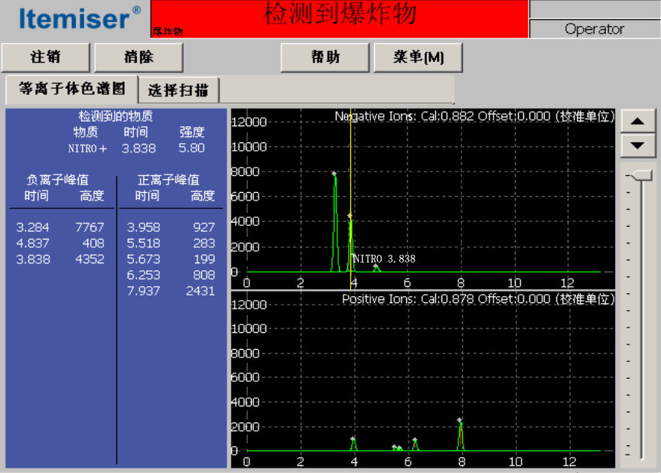Switch to the 选择扫描 tab
The image size is (661, 473).
click(x=178, y=90)
